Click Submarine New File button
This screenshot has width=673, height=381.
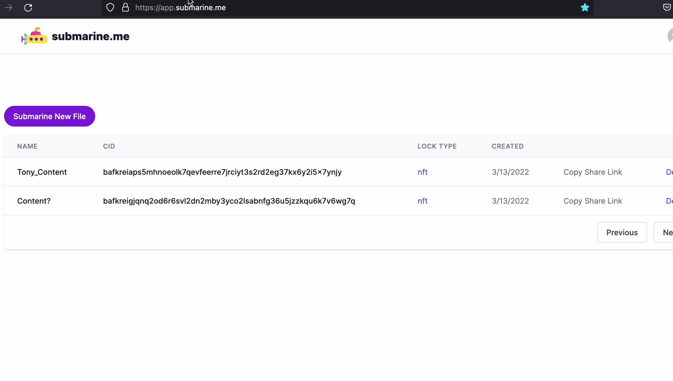[49, 116]
